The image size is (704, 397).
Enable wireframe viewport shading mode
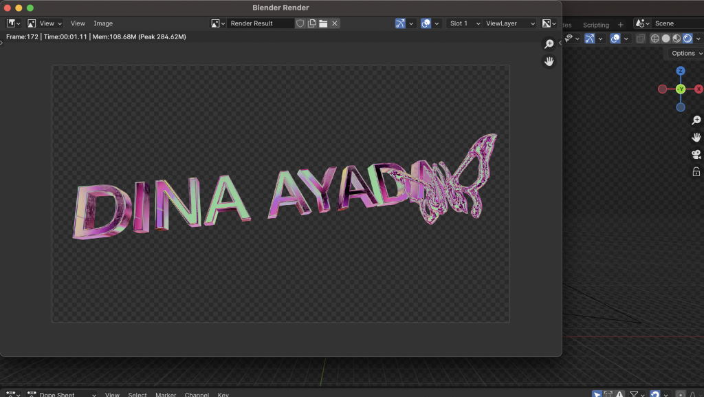click(654, 39)
